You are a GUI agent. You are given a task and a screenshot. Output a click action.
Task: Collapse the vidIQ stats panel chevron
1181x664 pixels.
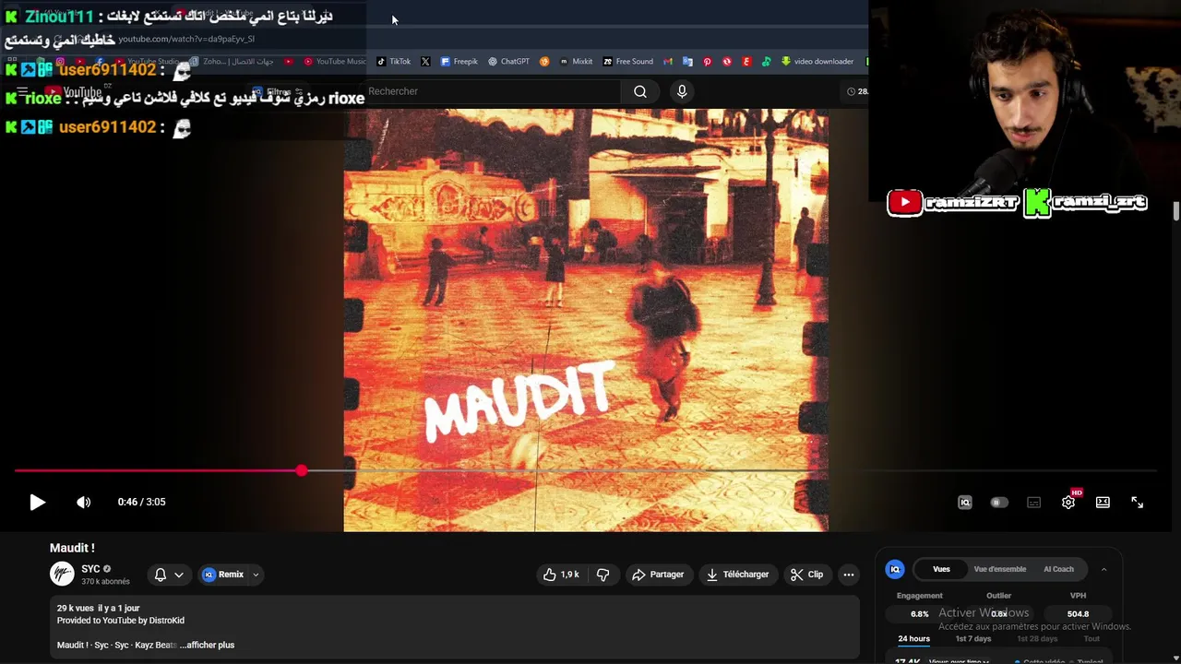click(1103, 569)
